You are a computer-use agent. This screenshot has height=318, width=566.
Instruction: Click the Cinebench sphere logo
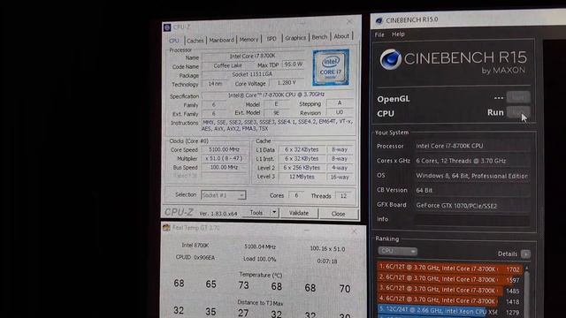point(391,59)
